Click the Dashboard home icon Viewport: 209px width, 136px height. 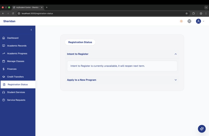tap(4, 38)
